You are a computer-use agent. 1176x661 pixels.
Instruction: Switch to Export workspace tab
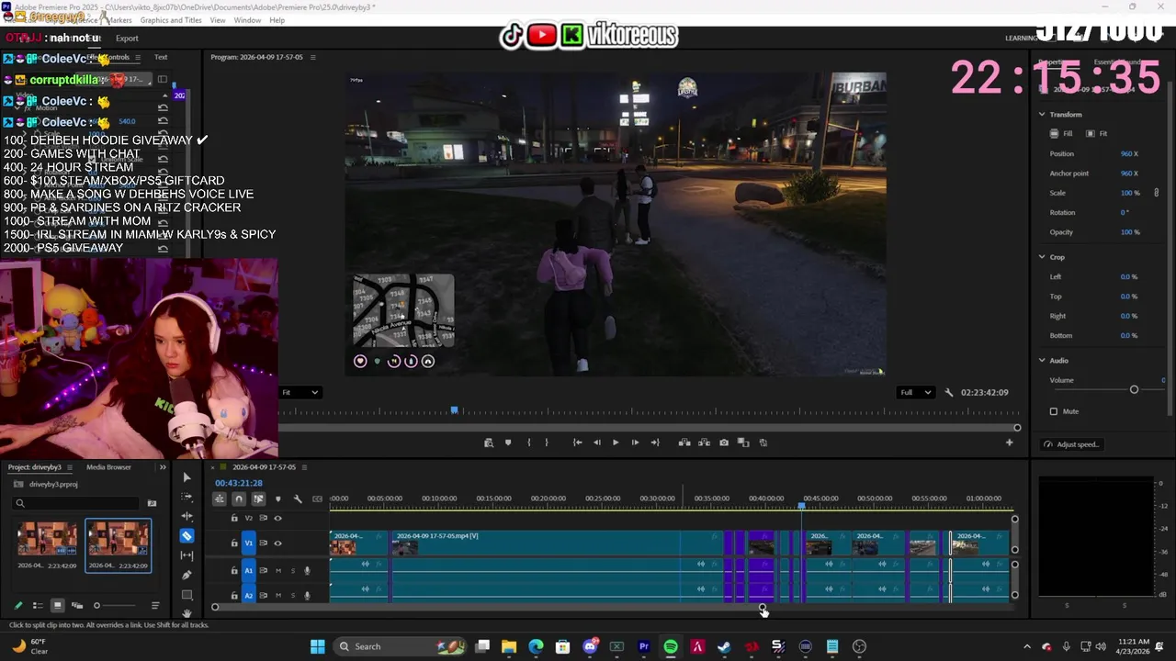pyautogui.click(x=127, y=39)
